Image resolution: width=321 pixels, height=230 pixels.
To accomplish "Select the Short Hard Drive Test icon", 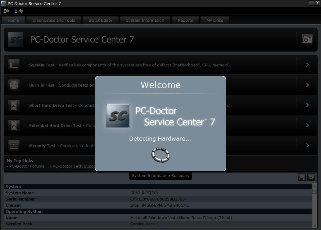I will coord(14,105).
